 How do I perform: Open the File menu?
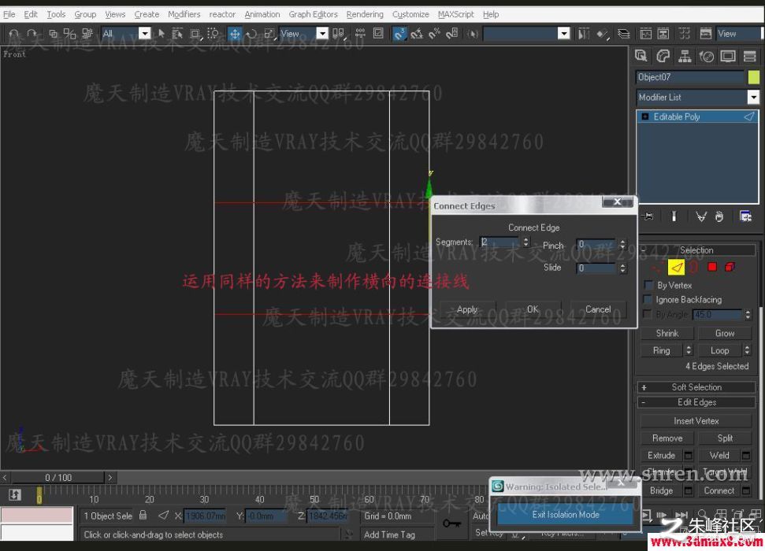click(9, 14)
